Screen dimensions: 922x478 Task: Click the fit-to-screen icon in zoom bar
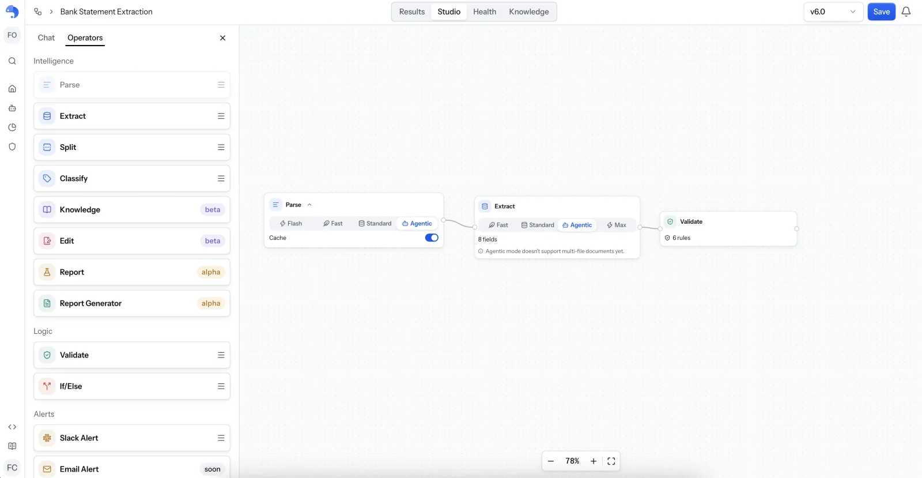click(611, 461)
